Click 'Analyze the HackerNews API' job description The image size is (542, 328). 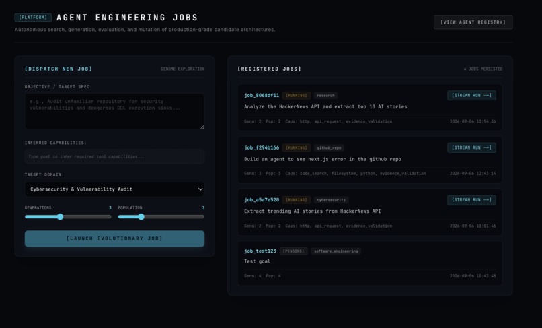(325, 106)
